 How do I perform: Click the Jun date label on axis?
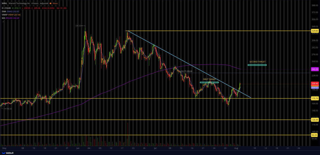pos(78,148)
